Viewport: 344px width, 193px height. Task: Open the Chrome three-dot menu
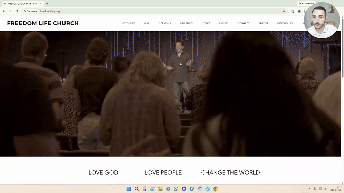[340, 11]
